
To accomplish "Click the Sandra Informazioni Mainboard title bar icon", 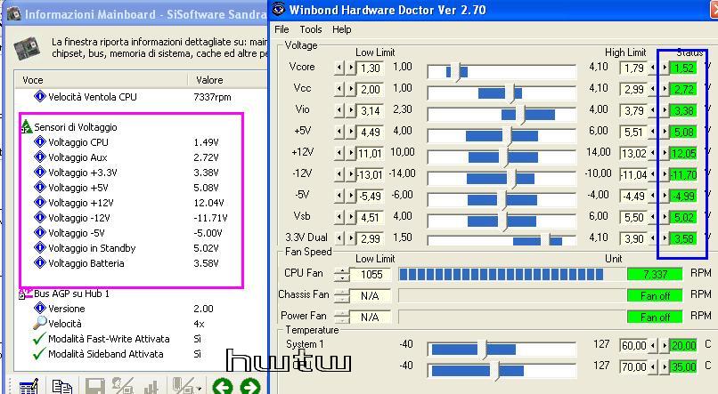I will click(x=13, y=13).
